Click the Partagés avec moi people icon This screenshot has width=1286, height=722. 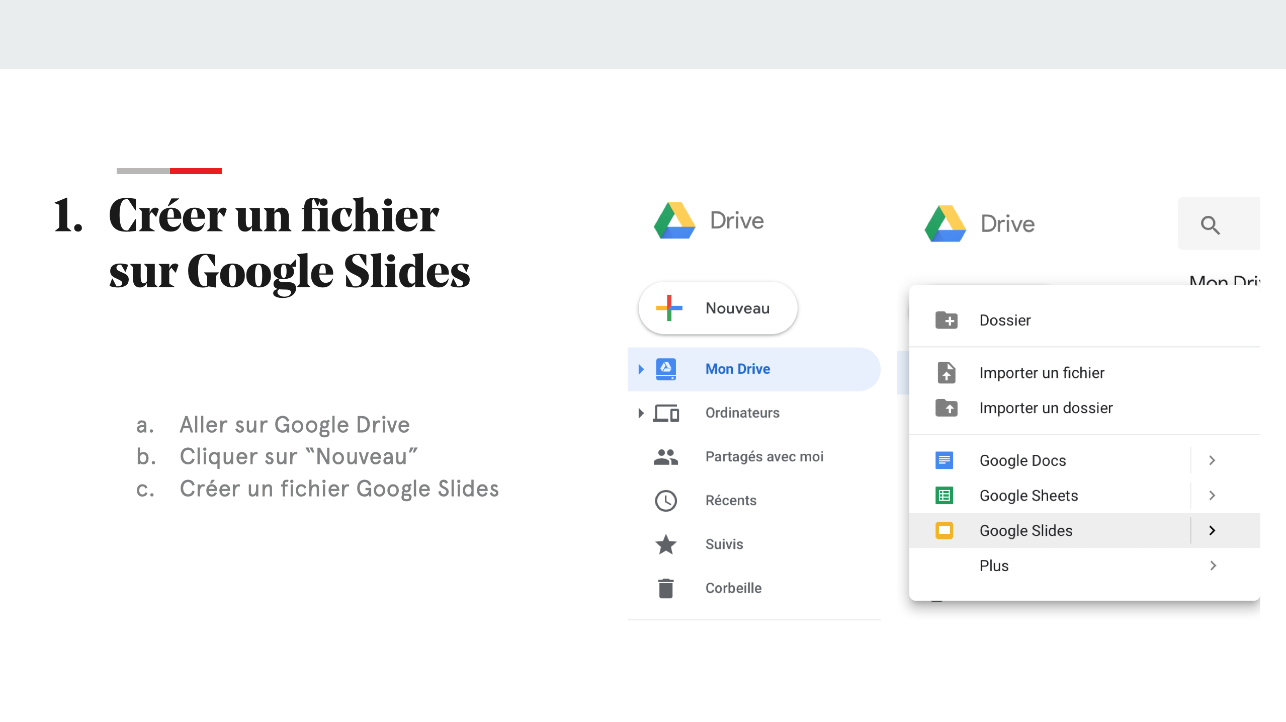[666, 457]
